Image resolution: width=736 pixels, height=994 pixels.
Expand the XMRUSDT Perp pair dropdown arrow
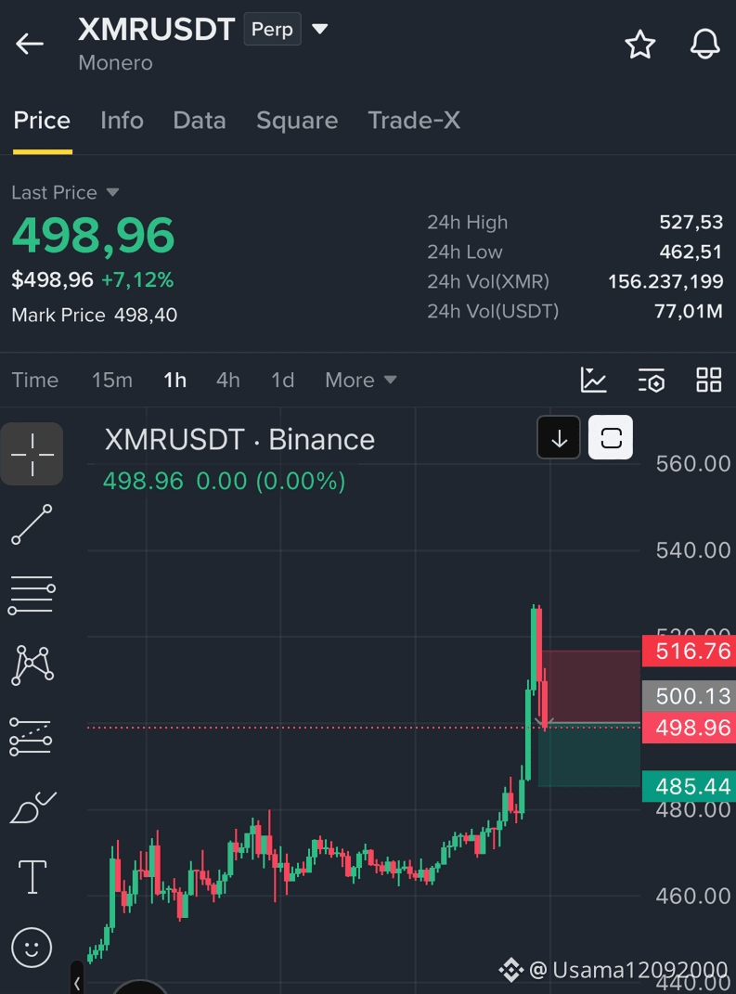click(x=320, y=29)
